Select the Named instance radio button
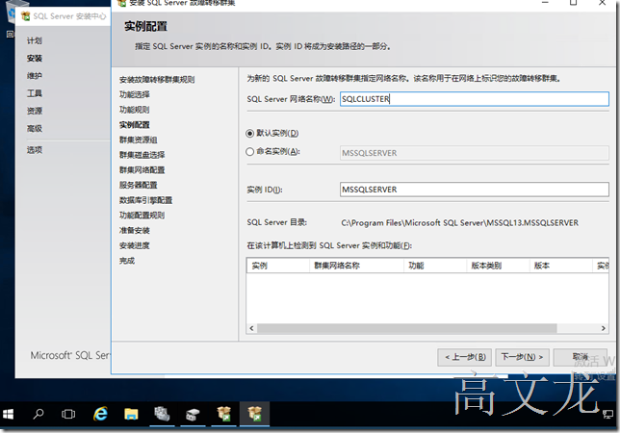 [x=249, y=152]
